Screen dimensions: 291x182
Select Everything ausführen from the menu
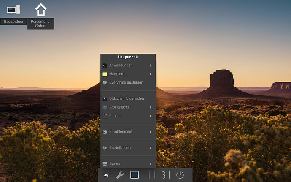(x=126, y=83)
